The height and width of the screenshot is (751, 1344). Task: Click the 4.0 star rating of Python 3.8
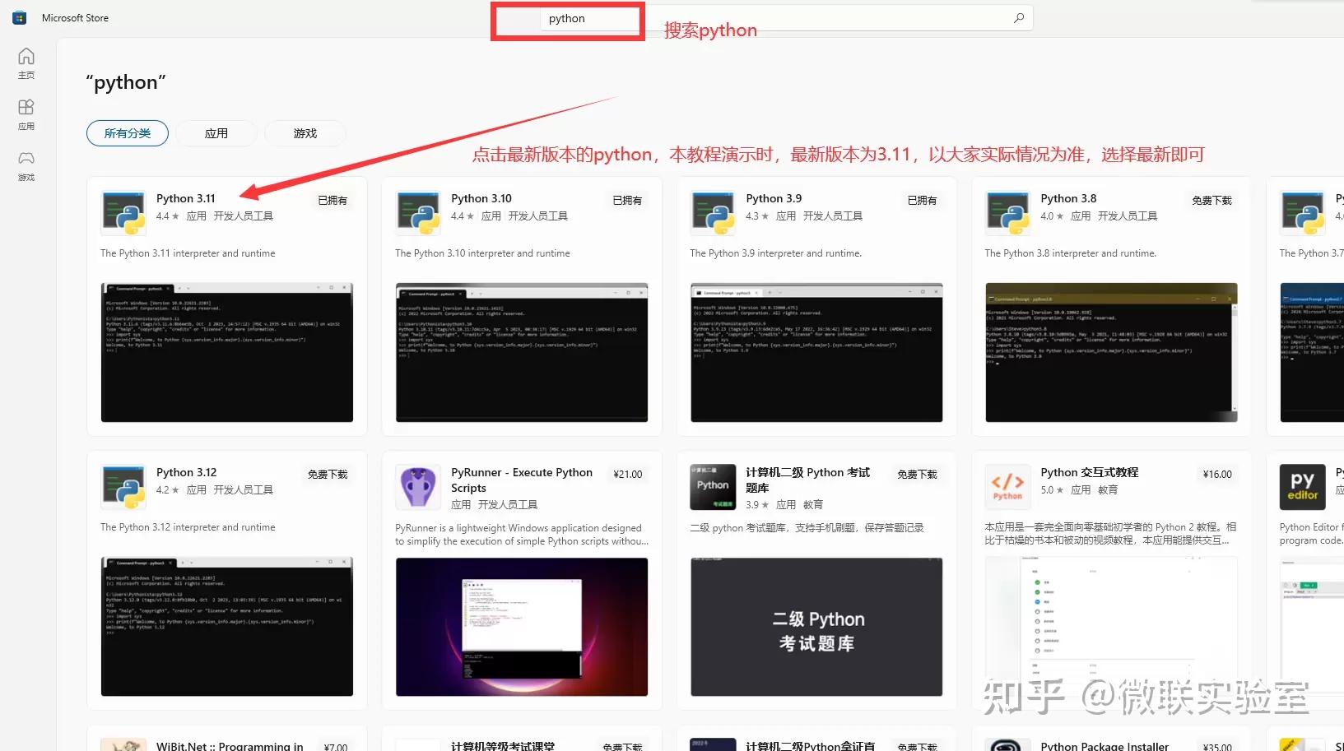(x=1051, y=216)
